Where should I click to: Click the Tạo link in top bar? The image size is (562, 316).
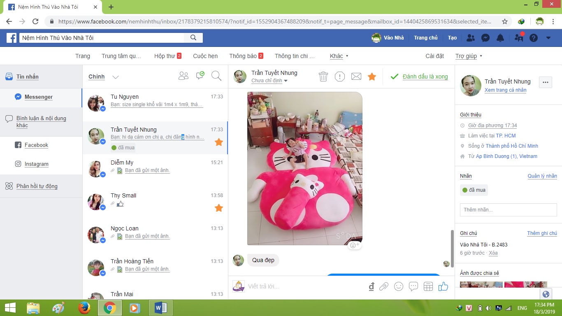coord(453,38)
